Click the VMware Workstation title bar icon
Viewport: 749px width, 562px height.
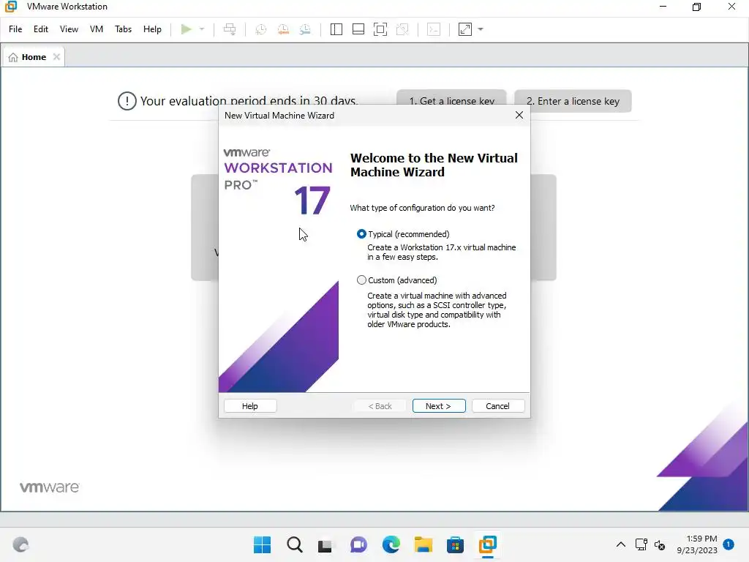point(11,7)
